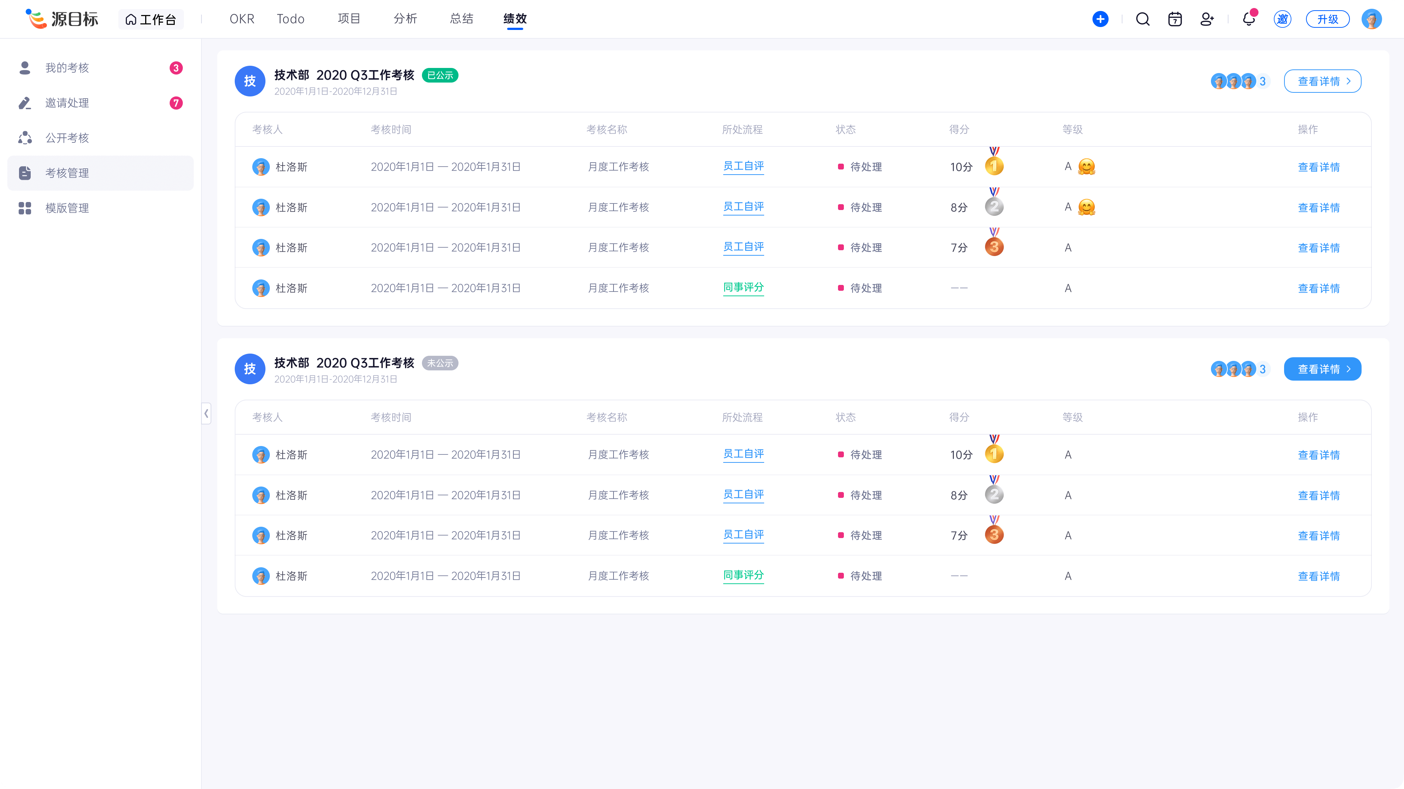Click the add member person icon

point(1207,19)
